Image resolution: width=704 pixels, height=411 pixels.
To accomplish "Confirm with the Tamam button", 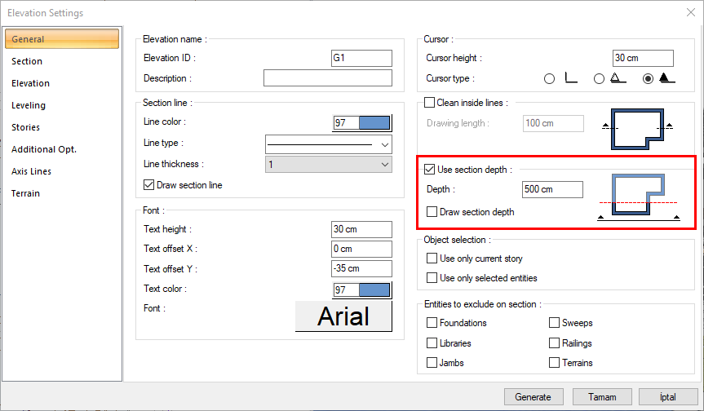I will (602, 397).
